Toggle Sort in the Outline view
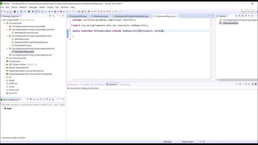 point(239,16)
